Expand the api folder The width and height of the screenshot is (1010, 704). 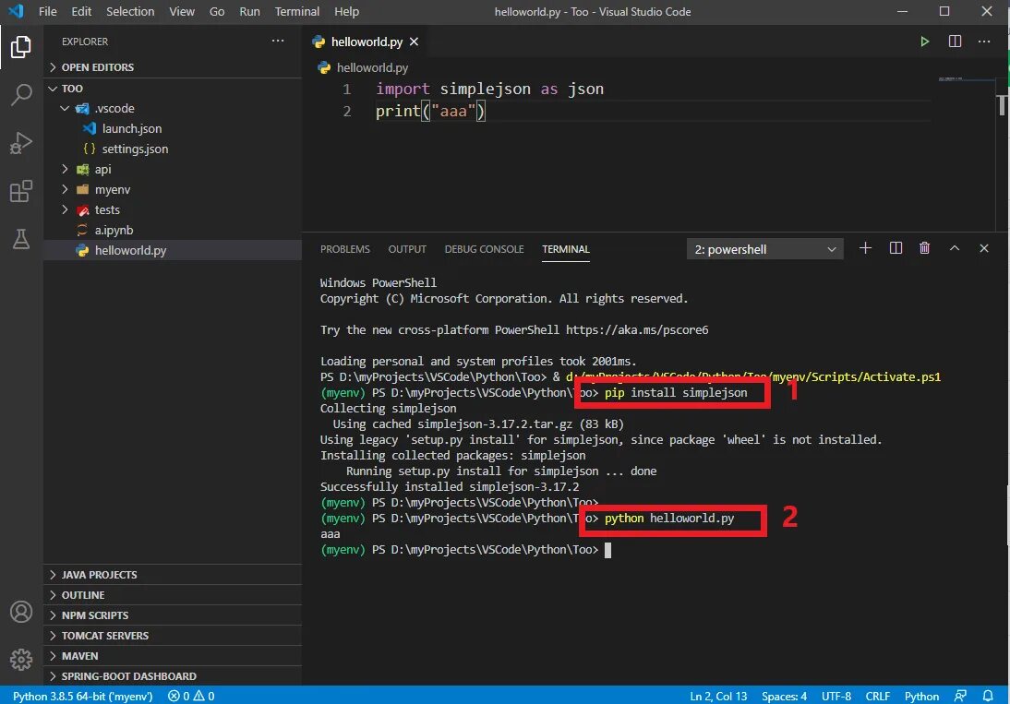click(172, 169)
